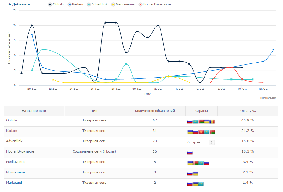
Task: Click the Advertlink ad count 23
Action: pos(155,141)
